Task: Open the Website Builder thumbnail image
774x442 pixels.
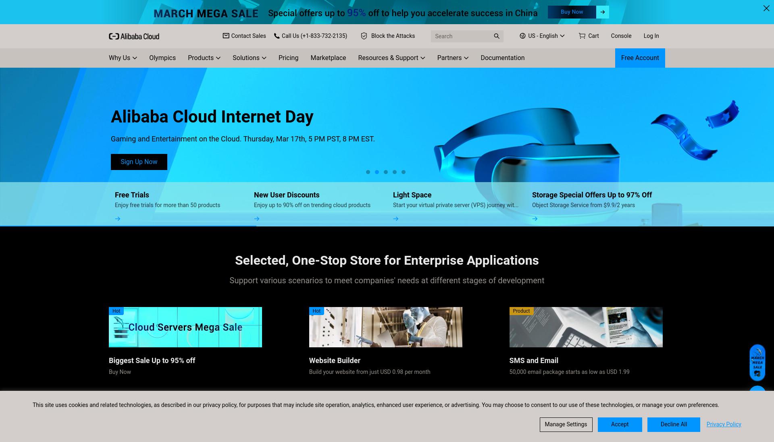Action: click(385, 327)
